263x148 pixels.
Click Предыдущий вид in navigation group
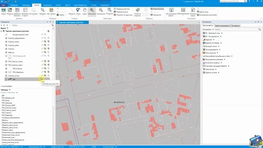point(122,9)
